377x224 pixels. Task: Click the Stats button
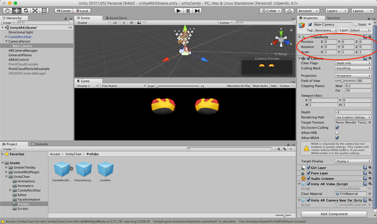coord(274,86)
